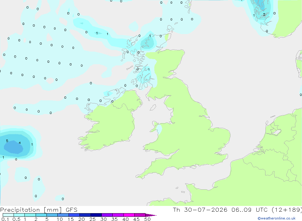302x221 pixels.
Task: Pick the 5–10 mm light blue legend swatch
Action: pyautogui.click(x=52, y=215)
